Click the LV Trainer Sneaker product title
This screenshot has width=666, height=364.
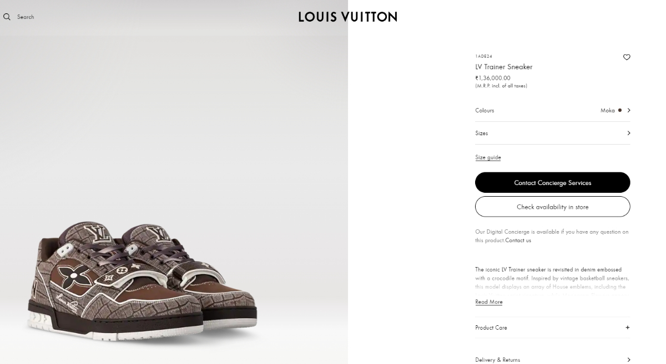[503, 67]
